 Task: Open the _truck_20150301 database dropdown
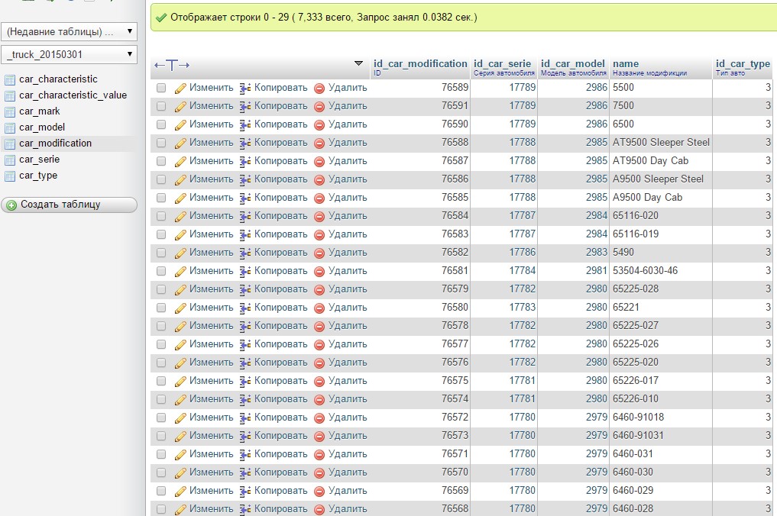click(x=70, y=54)
